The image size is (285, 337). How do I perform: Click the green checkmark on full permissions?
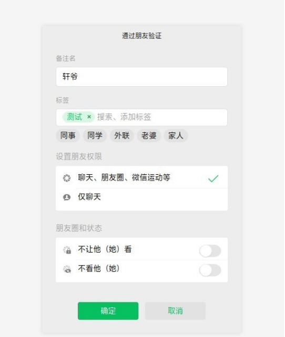pyautogui.click(x=213, y=178)
